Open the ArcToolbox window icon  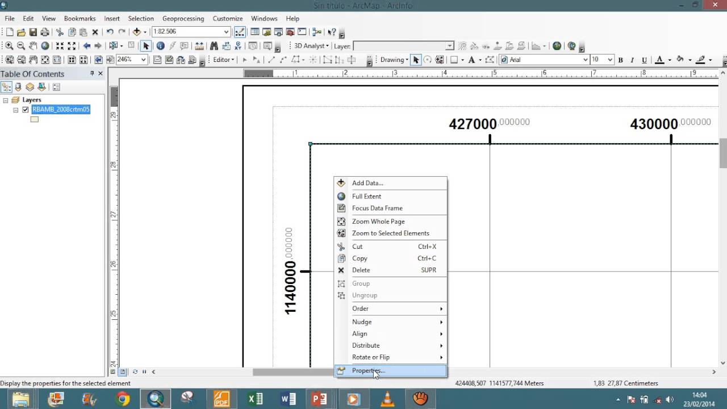click(x=291, y=32)
